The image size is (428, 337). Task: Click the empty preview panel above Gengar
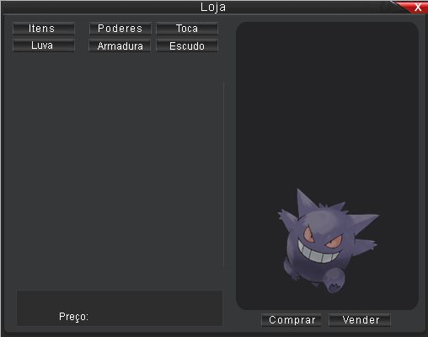[x=327, y=104]
